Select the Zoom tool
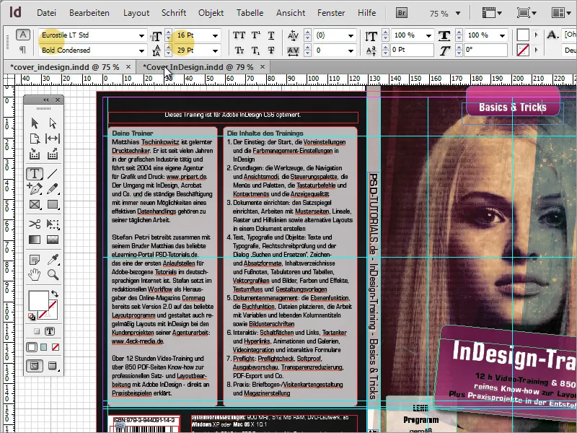The image size is (577, 433). [53, 274]
